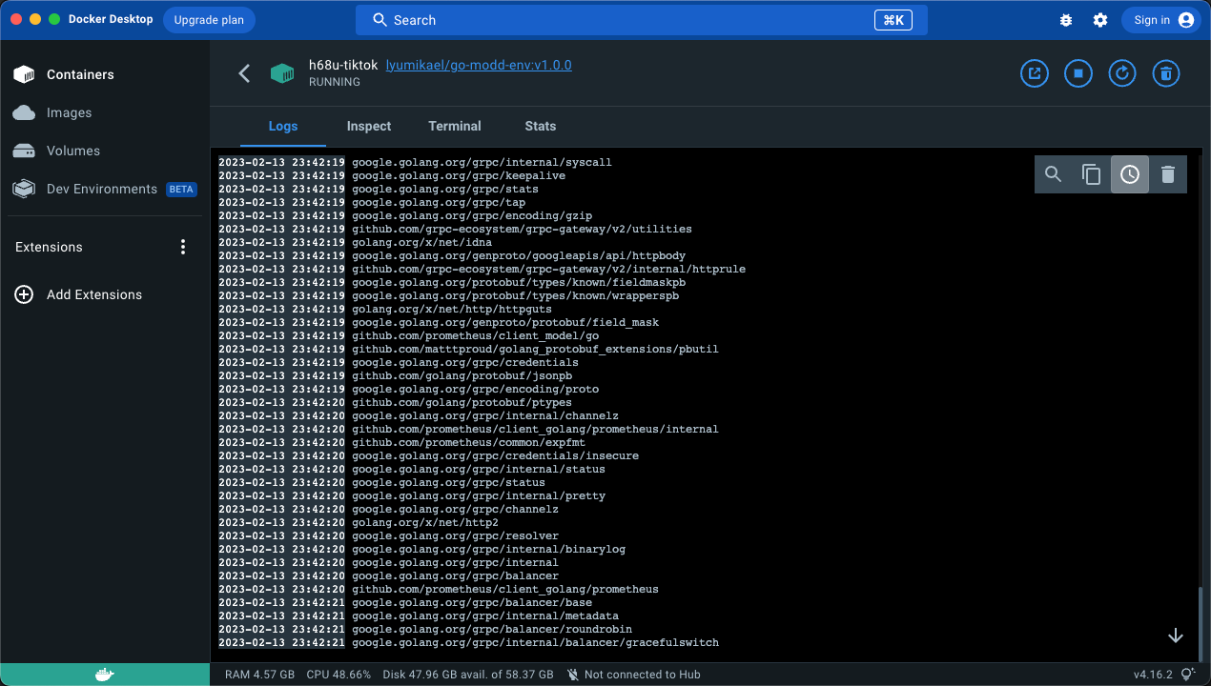Go back using the left chevron arrow
The width and height of the screenshot is (1211, 686).
click(x=244, y=73)
